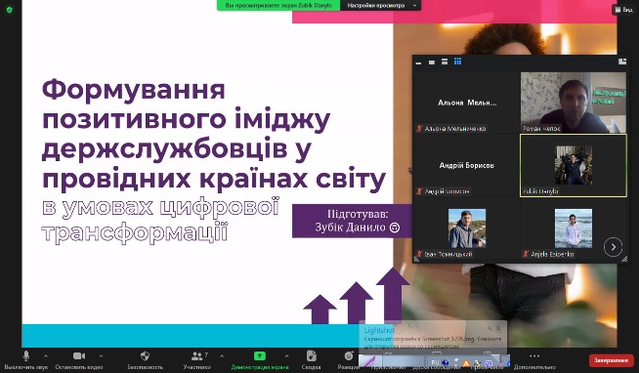Expand audio options arrow beside microphone
The image size is (639, 373).
[x=46, y=356]
